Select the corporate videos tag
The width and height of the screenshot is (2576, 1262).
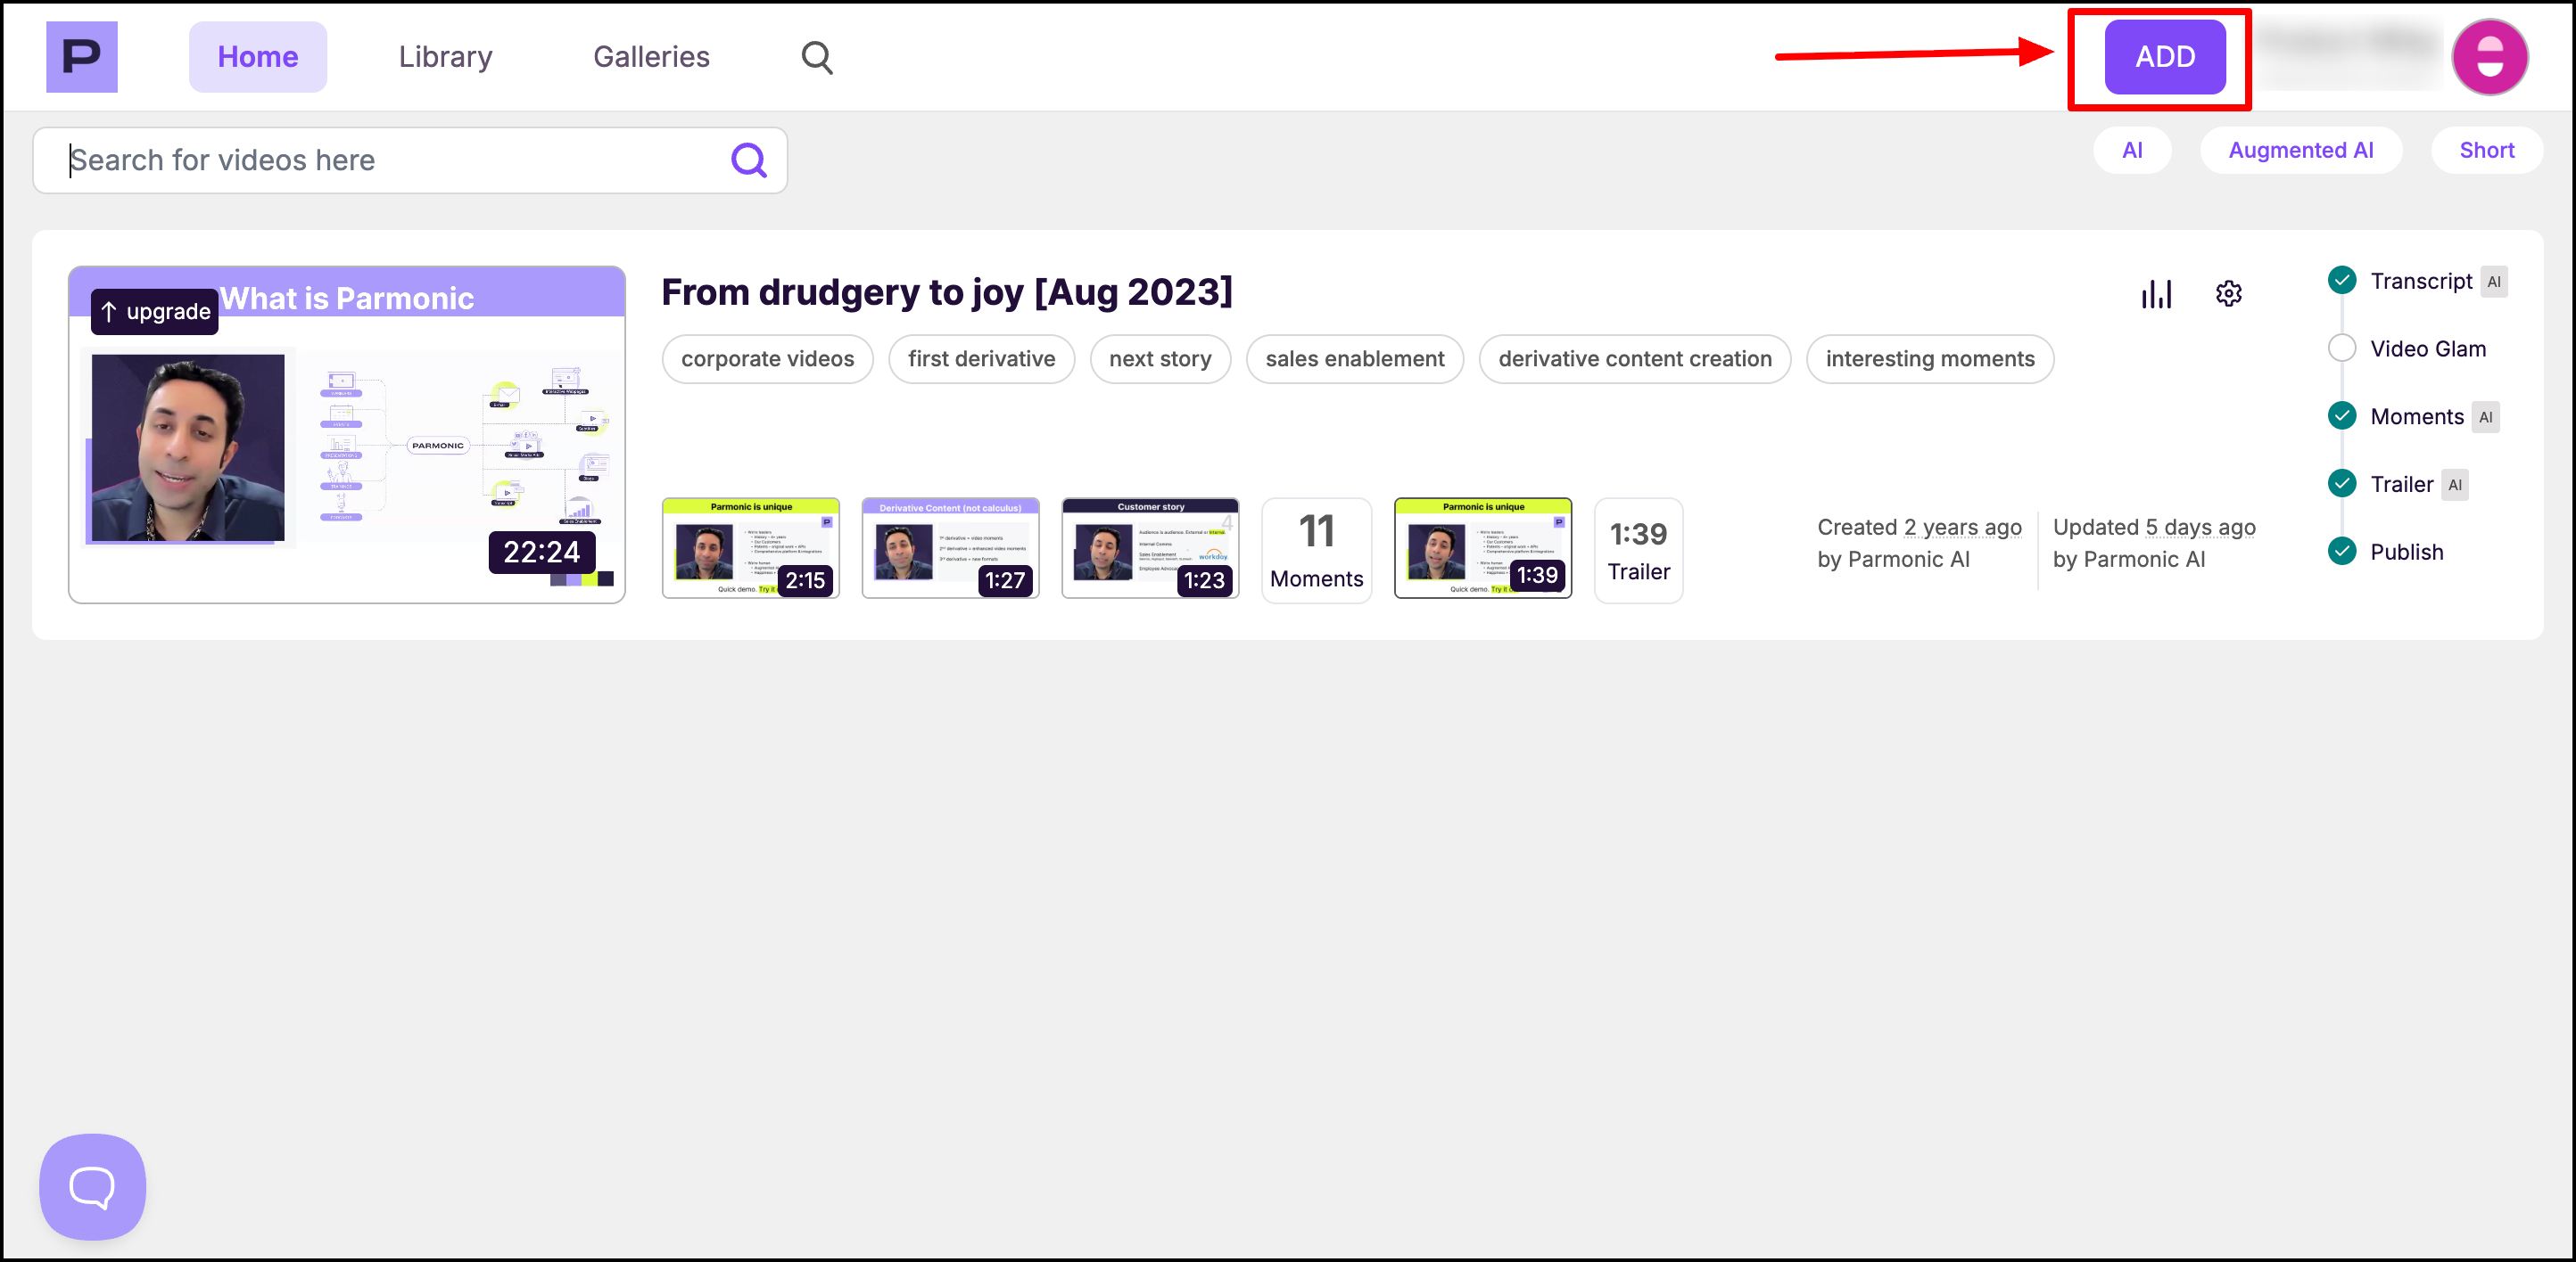768,358
